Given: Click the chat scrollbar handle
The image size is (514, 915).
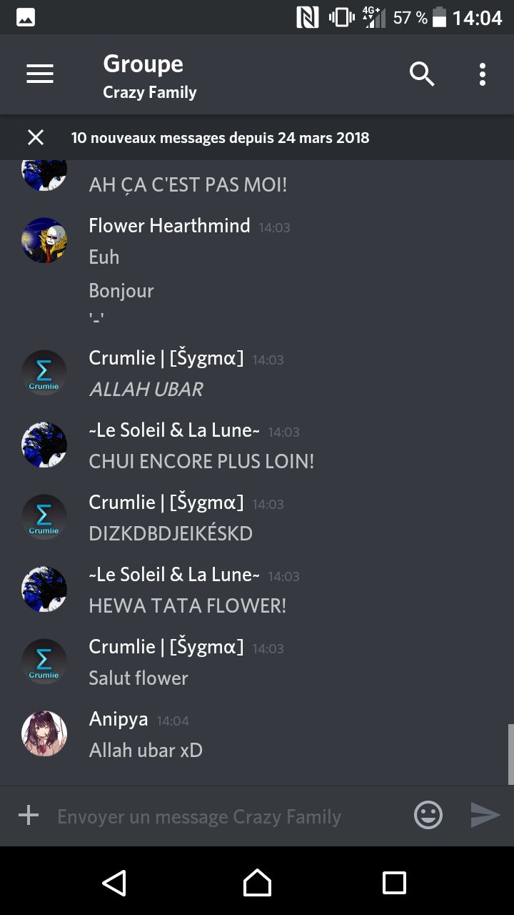Looking at the screenshot, I should tap(510, 754).
